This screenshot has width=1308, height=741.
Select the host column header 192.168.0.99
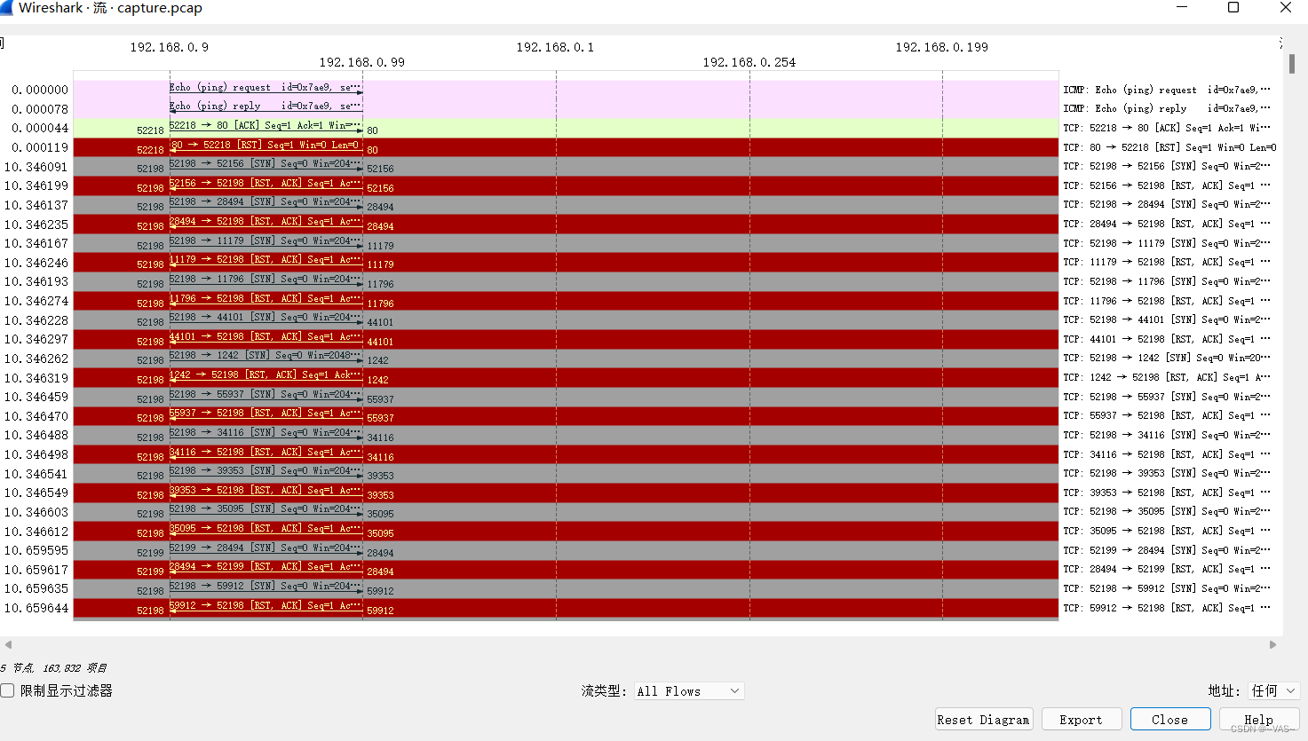pyautogui.click(x=362, y=62)
